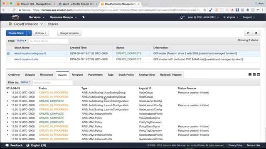Click the browser back arrow
Image resolution: width=266 pixels, height=149 pixels.
tap(4, 10)
